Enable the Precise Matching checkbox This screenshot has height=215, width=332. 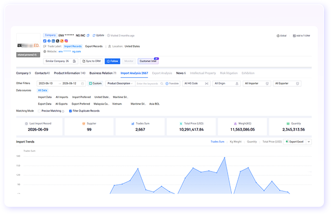(39, 111)
